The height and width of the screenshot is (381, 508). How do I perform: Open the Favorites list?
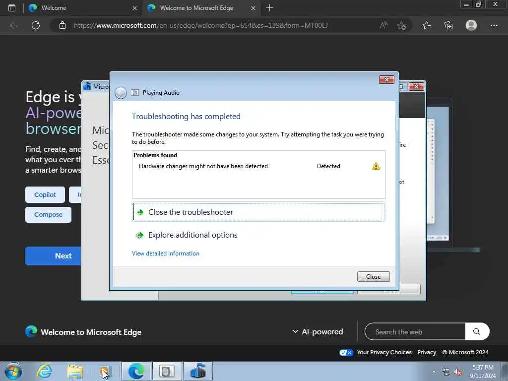(x=427, y=25)
